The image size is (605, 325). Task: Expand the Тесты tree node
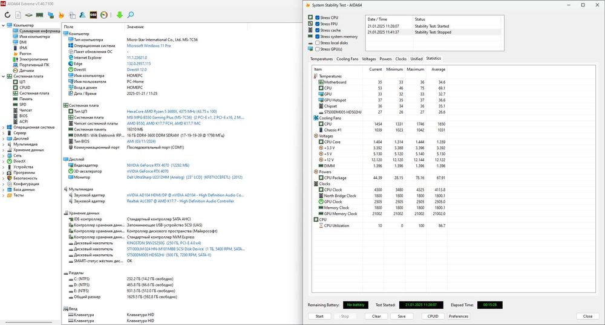pyautogui.click(x=4, y=195)
